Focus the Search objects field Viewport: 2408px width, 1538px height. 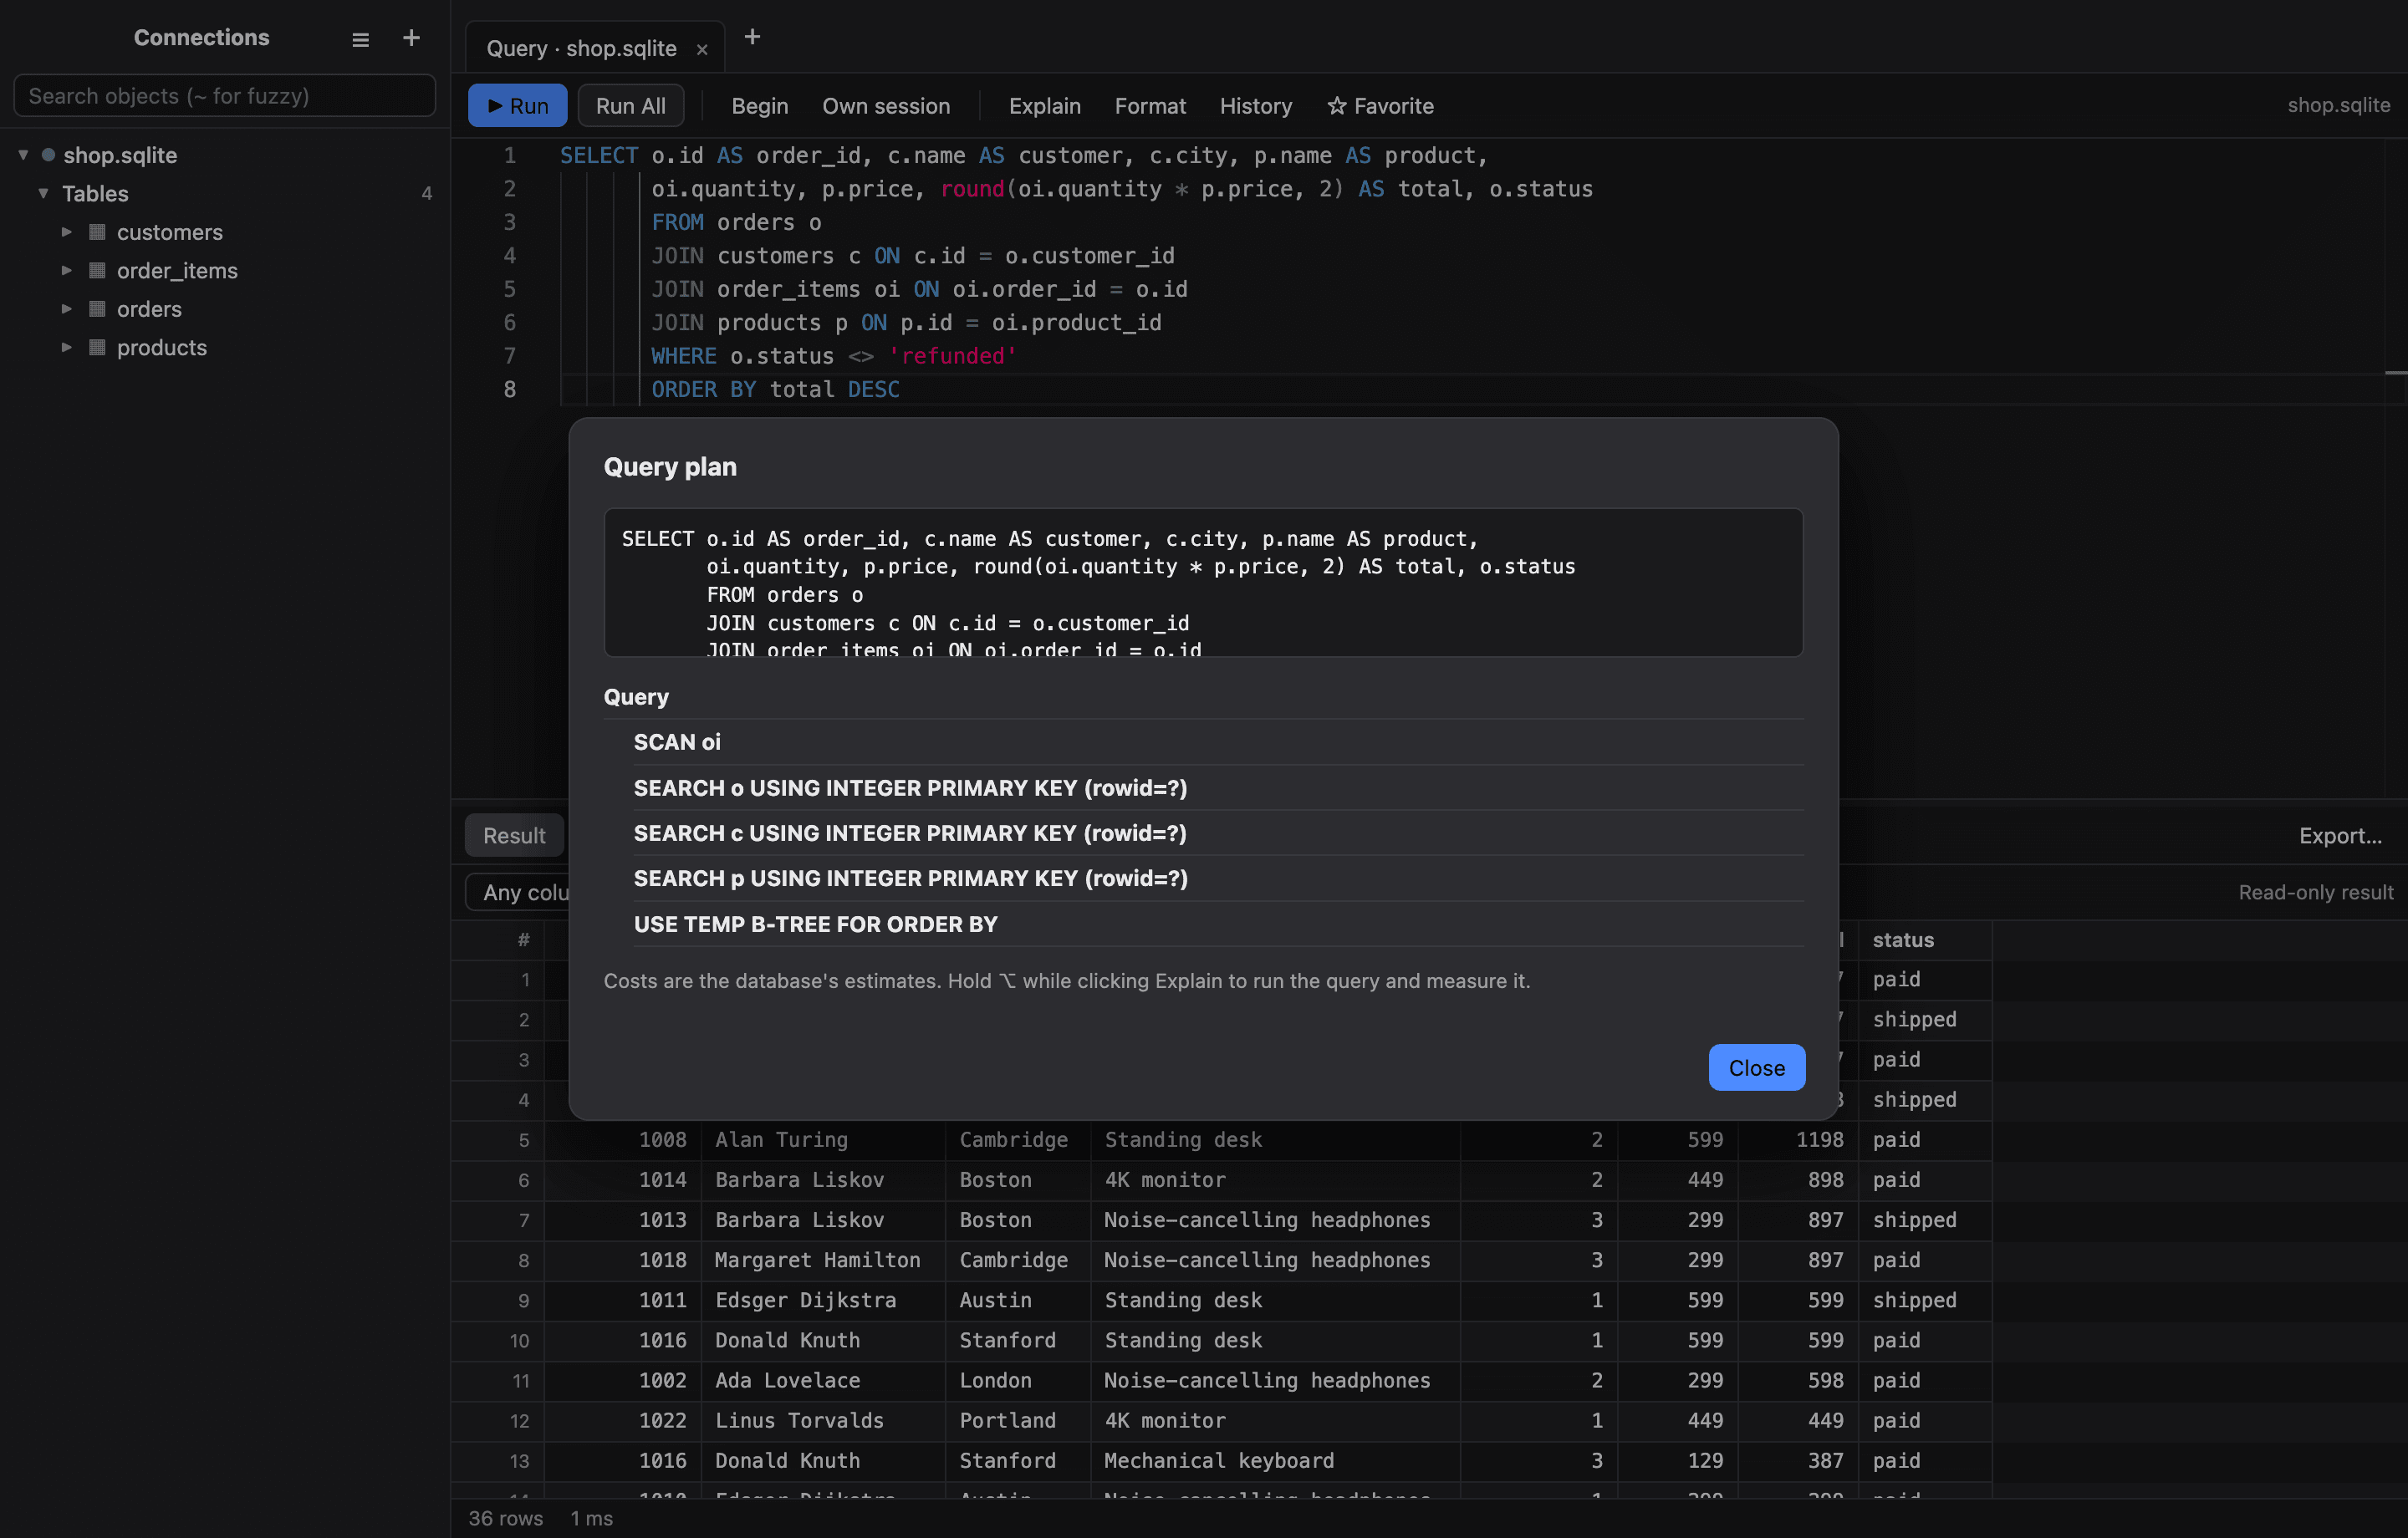click(x=224, y=96)
